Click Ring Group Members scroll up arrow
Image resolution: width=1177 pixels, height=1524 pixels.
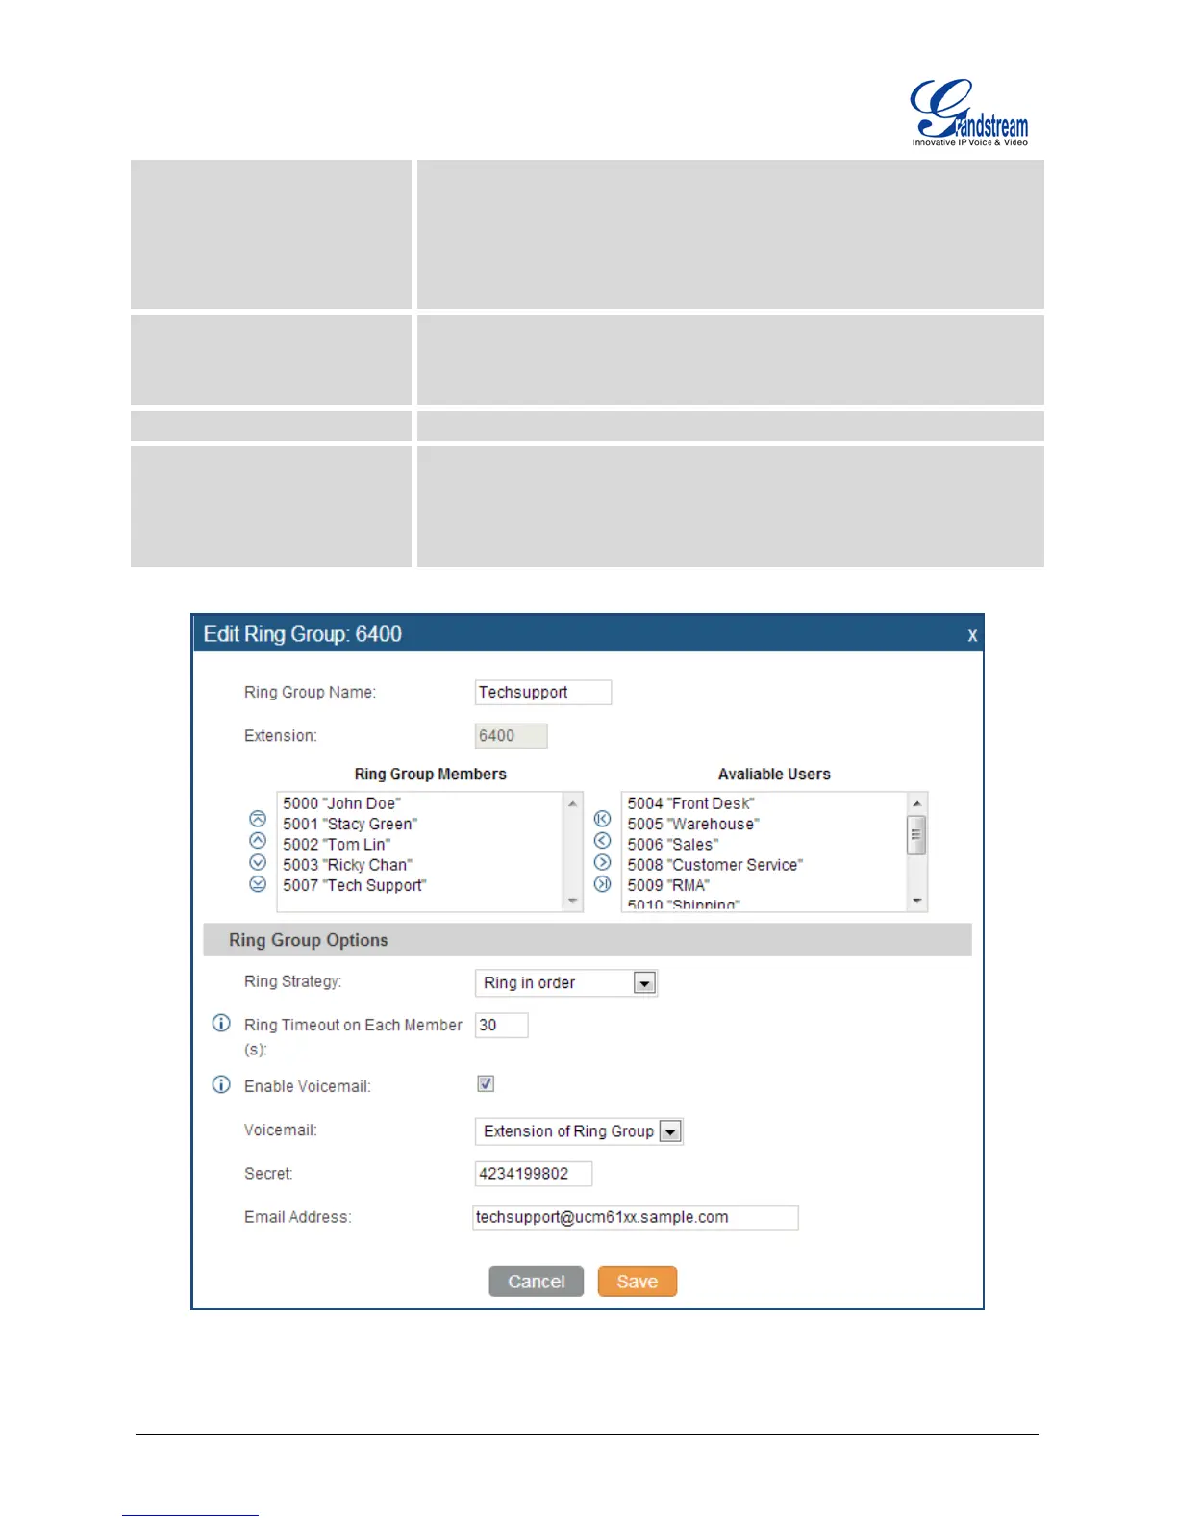click(573, 803)
